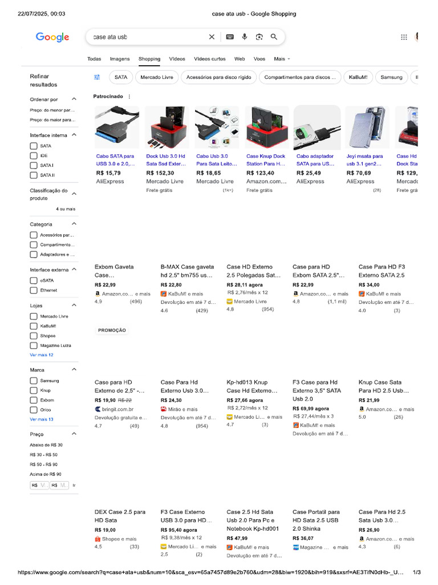Viewport: 438px width, 585px height.
Task: Open the Mais dropdown tab
Action: [x=282, y=59]
